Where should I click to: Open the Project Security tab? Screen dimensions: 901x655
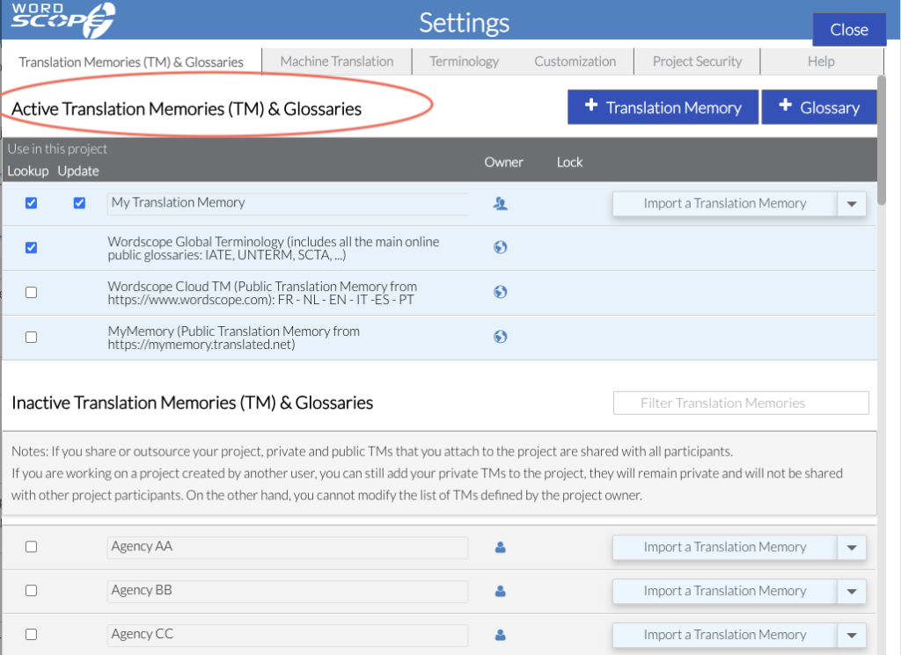697,62
